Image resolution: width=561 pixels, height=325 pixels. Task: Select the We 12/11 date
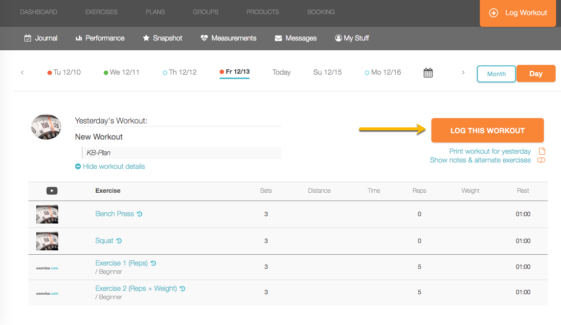tap(121, 72)
